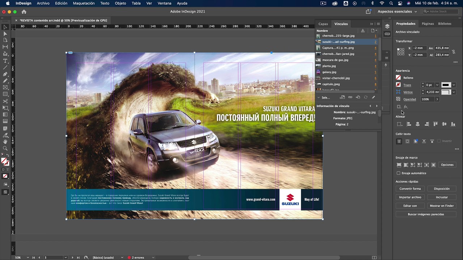Select the Hand tool
The height and width of the screenshot is (260, 463).
click(5, 142)
